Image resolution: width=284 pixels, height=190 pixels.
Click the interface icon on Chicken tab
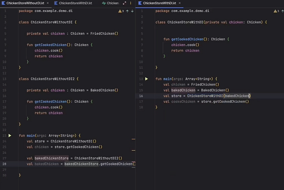point(104,3)
